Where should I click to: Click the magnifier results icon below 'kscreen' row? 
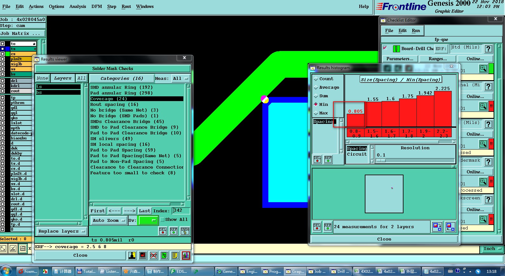click(483, 219)
